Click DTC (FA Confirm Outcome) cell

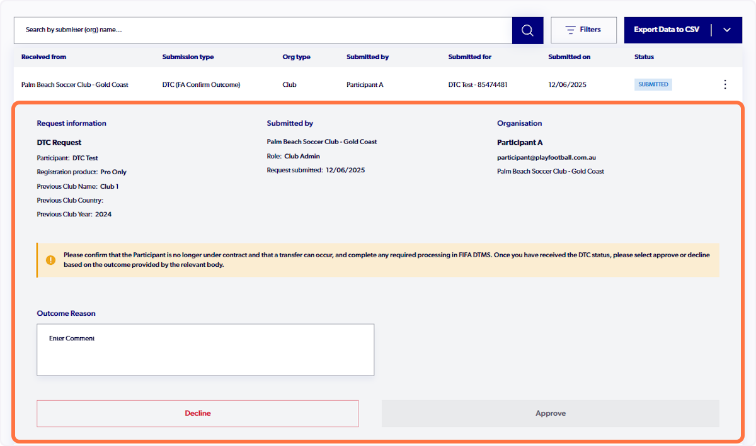point(202,84)
